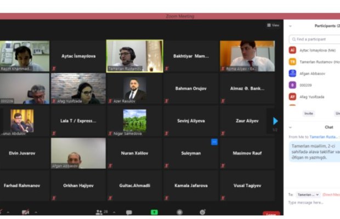This screenshot has height=219, width=340.
Task: Open blue more-options button on Suleyman tile
Action: pyautogui.click(x=214, y=142)
